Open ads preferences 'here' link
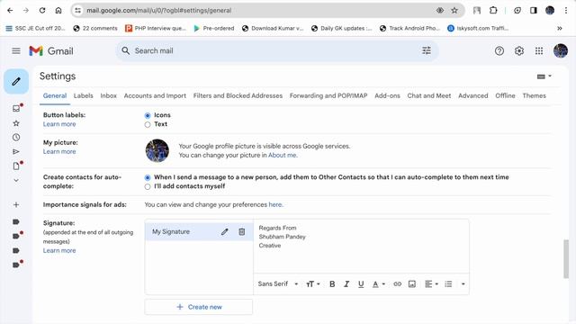576x324 pixels. click(275, 204)
